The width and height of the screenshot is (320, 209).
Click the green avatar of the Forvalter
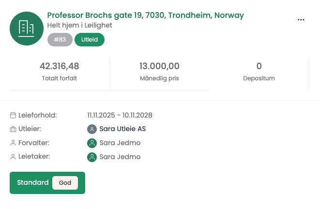point(92,143)
